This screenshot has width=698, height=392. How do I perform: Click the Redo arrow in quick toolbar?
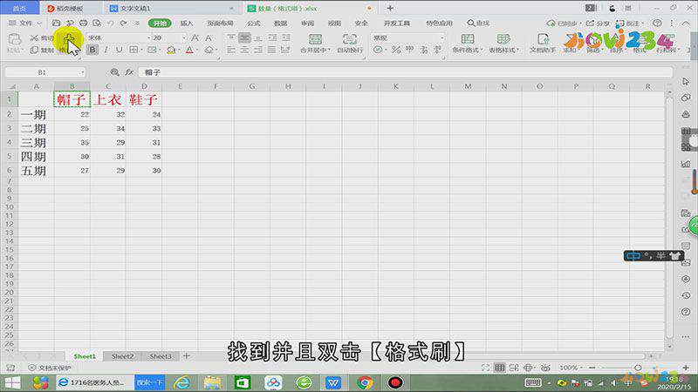(123, 23)
